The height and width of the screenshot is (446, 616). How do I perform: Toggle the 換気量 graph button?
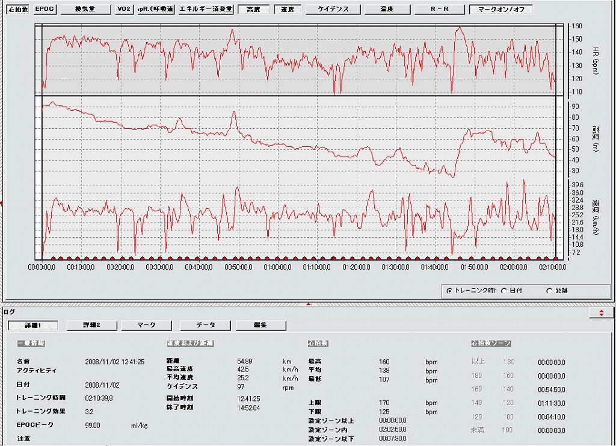pos(85,9)
